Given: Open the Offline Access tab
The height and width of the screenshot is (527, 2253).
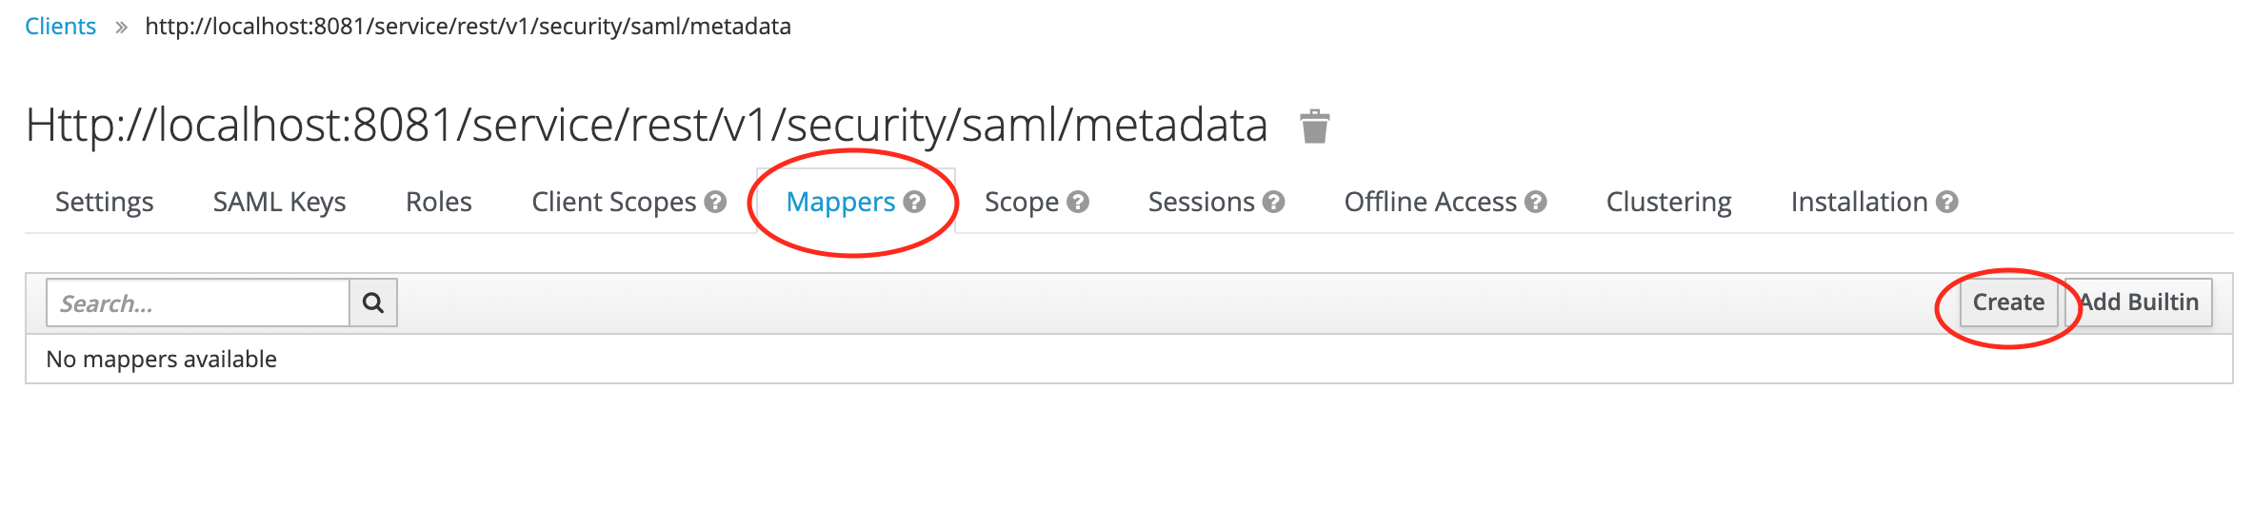Looking at the screenshot, I should (x=1429, y=202).
